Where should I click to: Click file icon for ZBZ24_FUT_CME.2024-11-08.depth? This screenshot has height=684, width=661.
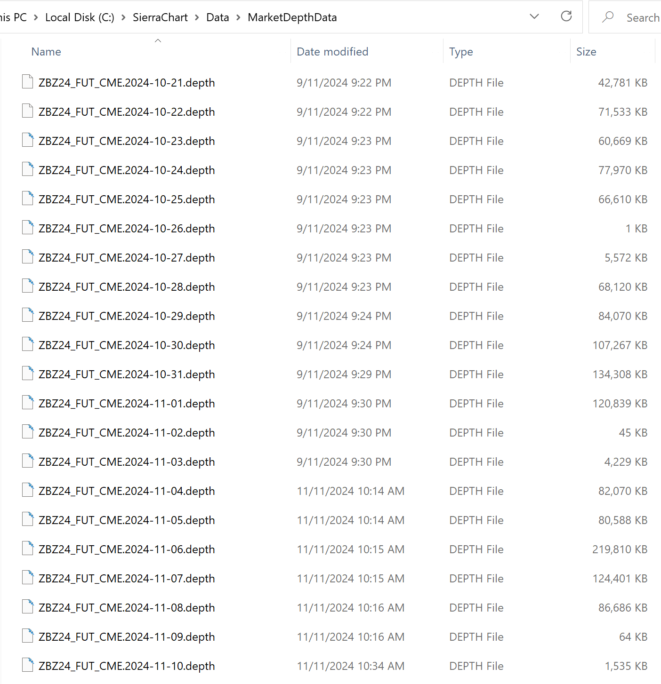click(28, 607)
